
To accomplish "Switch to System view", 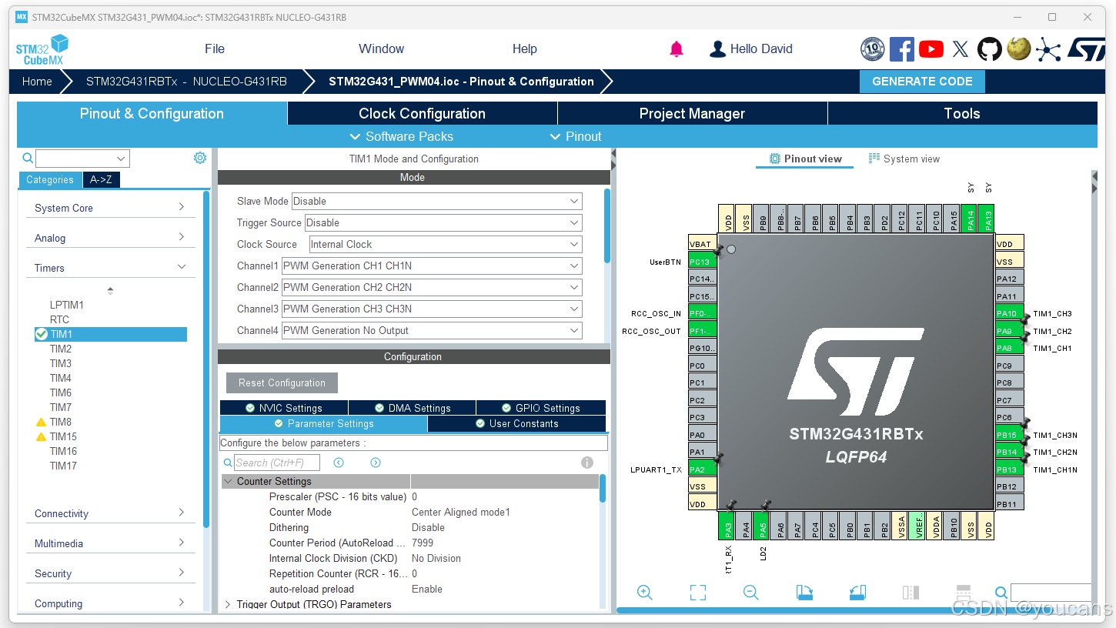I will click(x=904, y=159).
